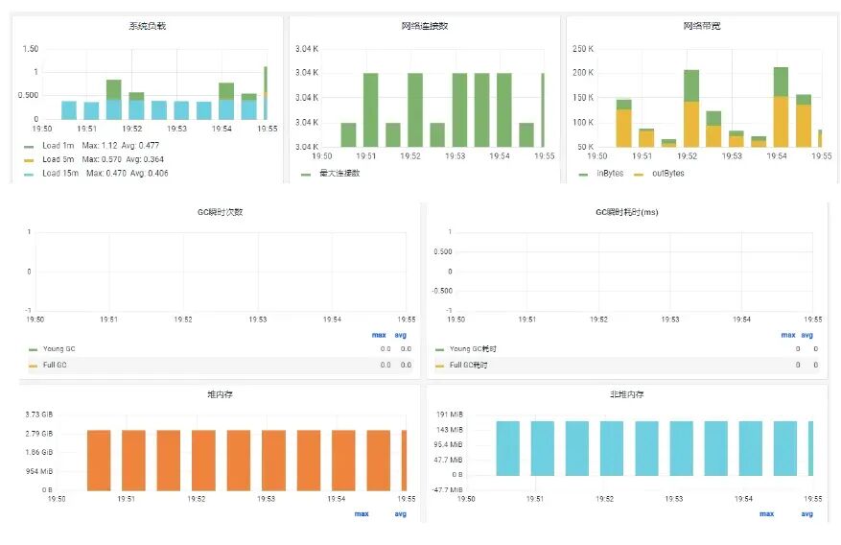Click the yellow swatch beside Full GC
This screenshot has height=545, width=841.
tap(33, 366)
